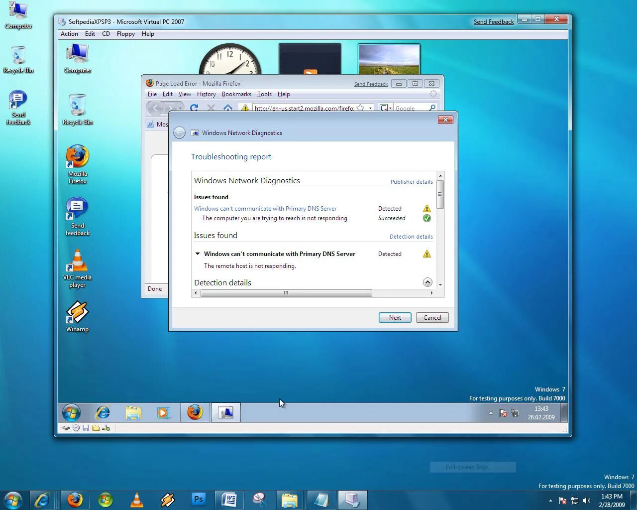637x510 pixels.
Task: Click the host volume speaker tray icon
Action: point(587,501)
